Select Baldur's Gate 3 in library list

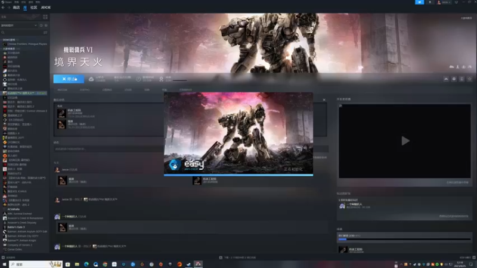coord(14,227)
